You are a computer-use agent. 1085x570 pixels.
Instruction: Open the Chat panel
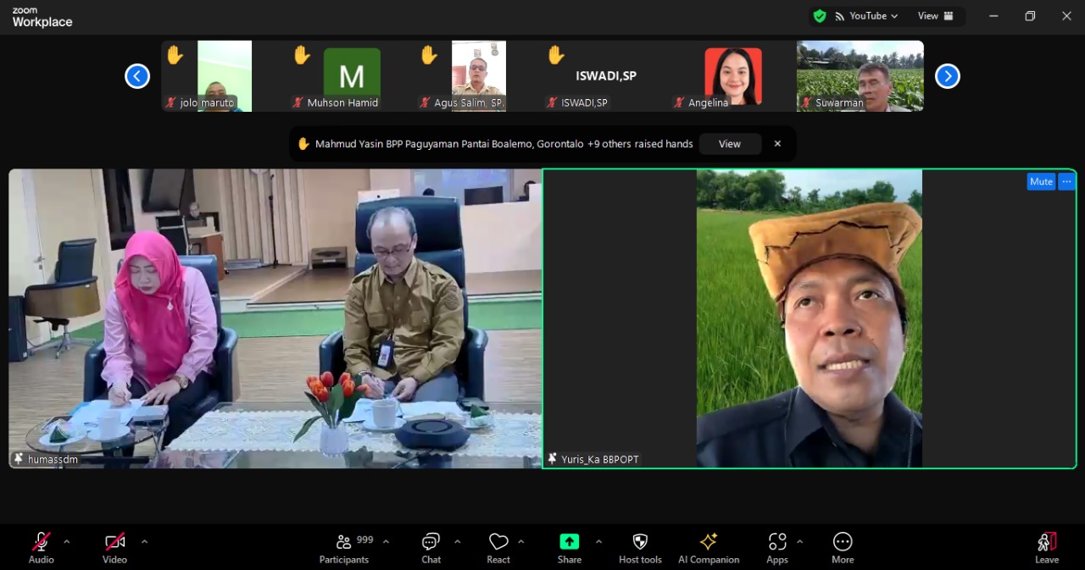[431, 542]
